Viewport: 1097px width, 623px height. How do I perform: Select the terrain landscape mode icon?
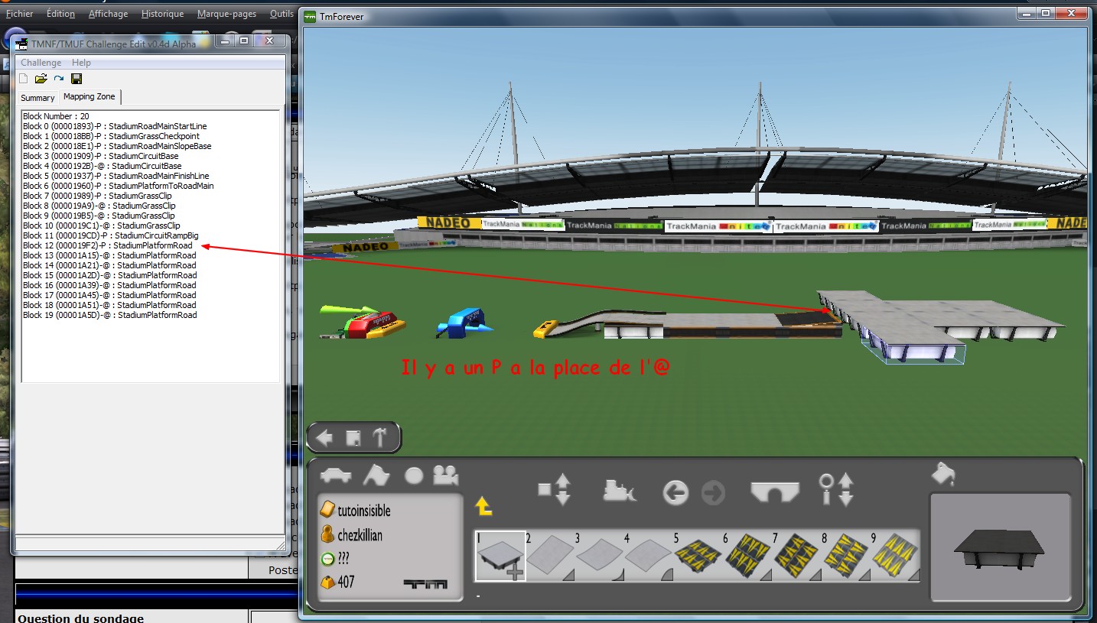click(x=376, y=475)
